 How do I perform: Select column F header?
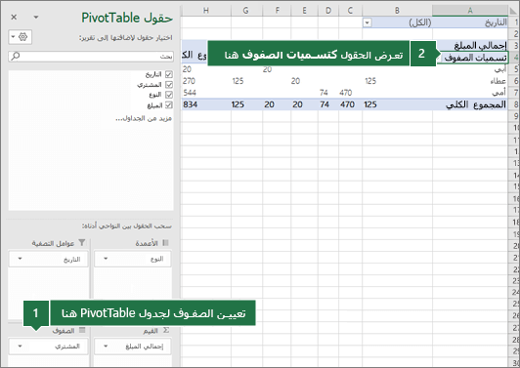click(277, 11)
